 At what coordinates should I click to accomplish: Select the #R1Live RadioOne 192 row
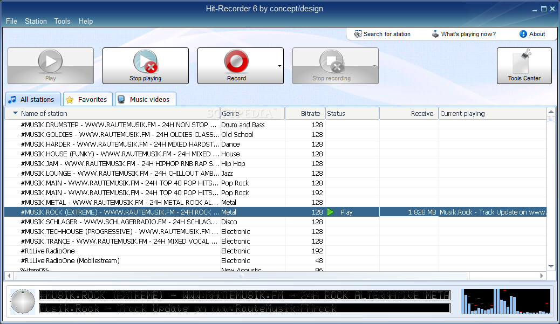pos(275,251)
